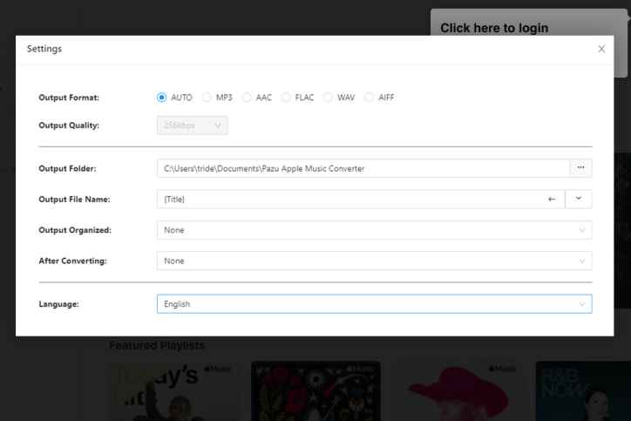The height and width of the screenshot is (421, 631).
Task: Click the Output Folder path field
Action: (x=363, y=168)
